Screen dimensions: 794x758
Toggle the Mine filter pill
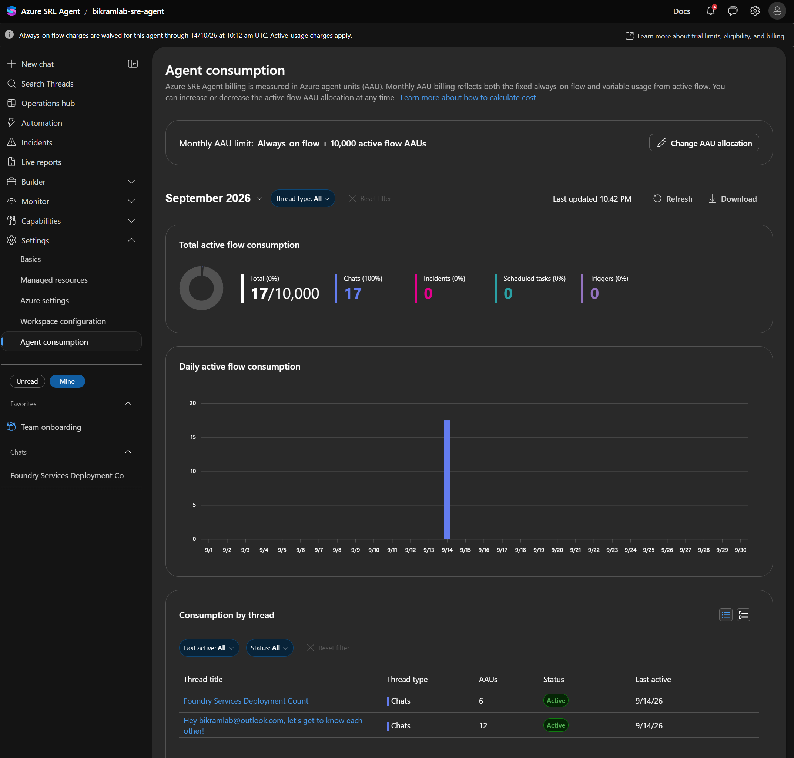(x=67, y=381)
